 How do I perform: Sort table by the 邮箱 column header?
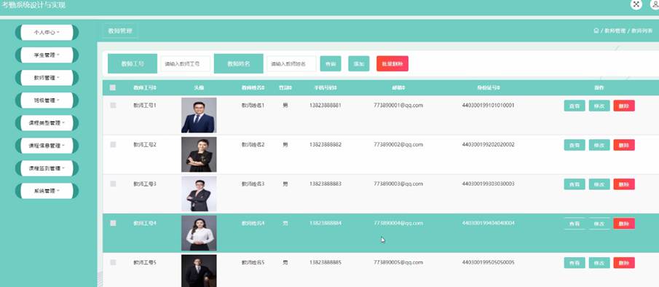[398, 88]
